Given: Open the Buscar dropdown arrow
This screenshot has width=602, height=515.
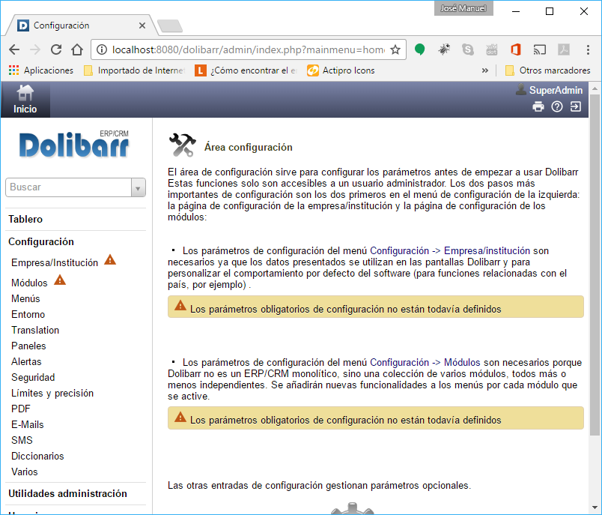Looking at the screenshot, I should [138, 187].
